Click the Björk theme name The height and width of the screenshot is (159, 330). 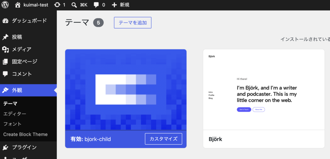215,139
